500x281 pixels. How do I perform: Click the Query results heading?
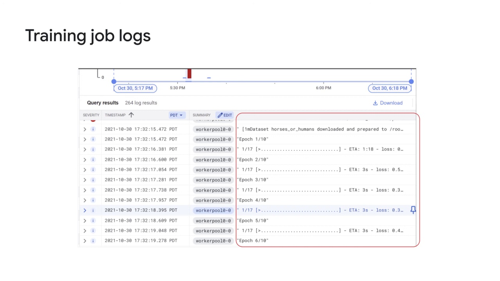[x=103, y=103]
